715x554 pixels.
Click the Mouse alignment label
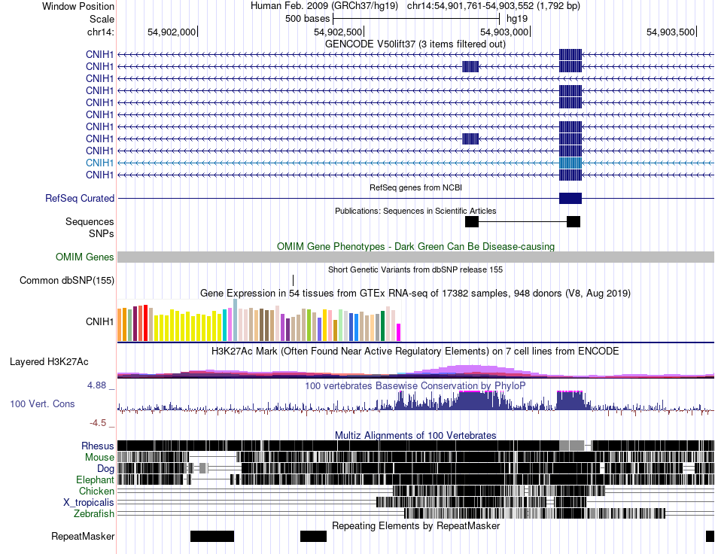click(x=99, y=458)
